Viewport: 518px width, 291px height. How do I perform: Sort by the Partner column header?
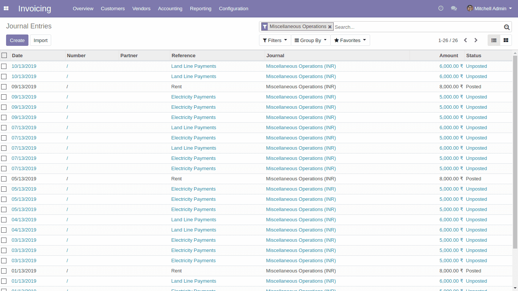click(144, 55)
